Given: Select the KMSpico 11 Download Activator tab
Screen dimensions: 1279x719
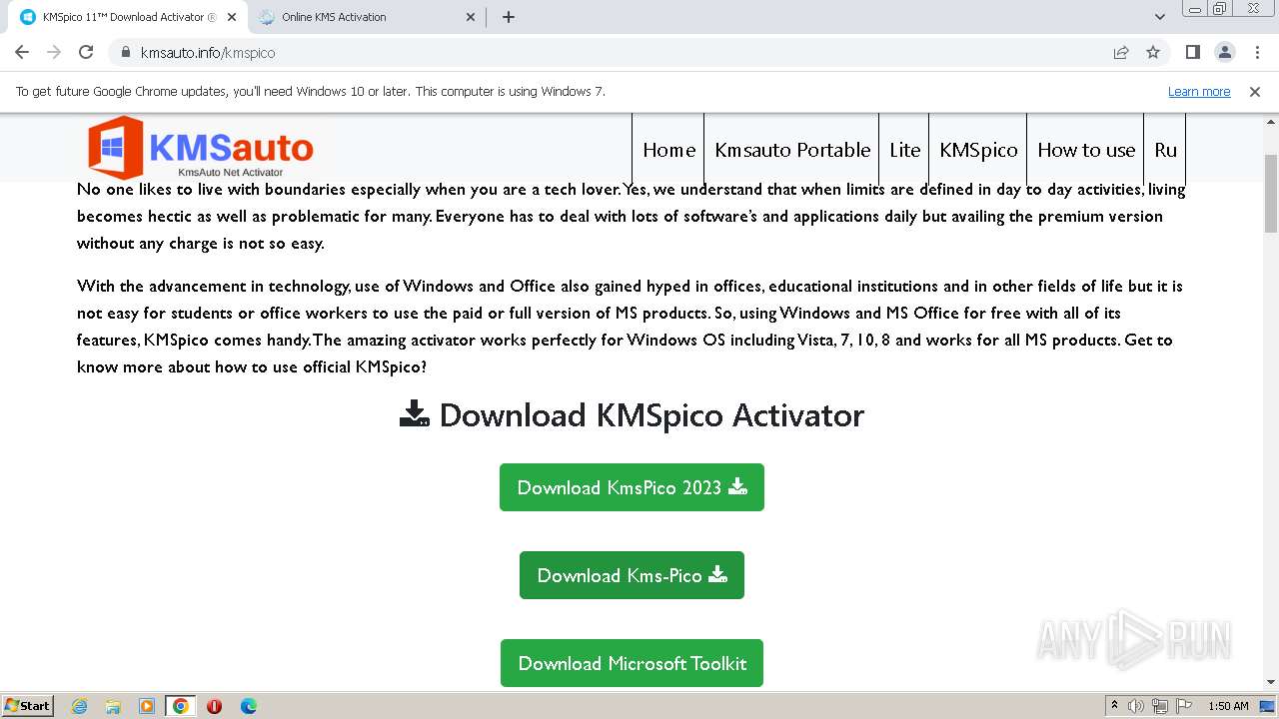Looking at the screenshot, I should click(x=128, y=17).
